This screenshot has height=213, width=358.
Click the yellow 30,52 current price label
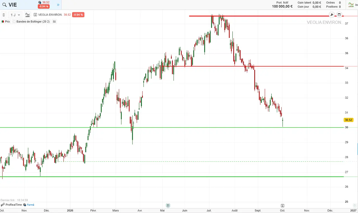point(348,120)
